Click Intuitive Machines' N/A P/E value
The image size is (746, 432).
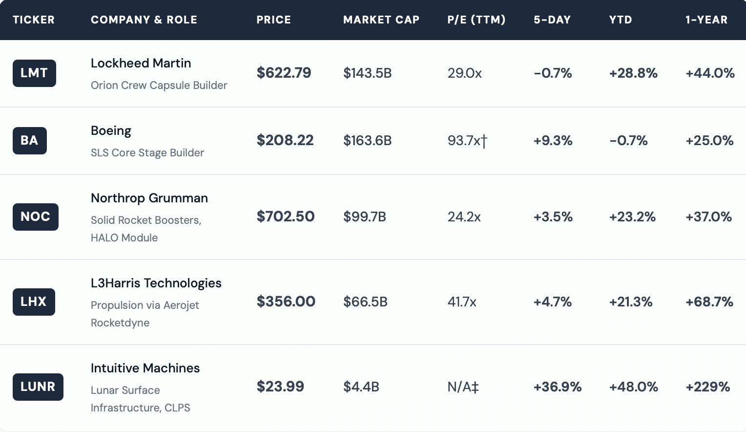[x=463, y=387]
